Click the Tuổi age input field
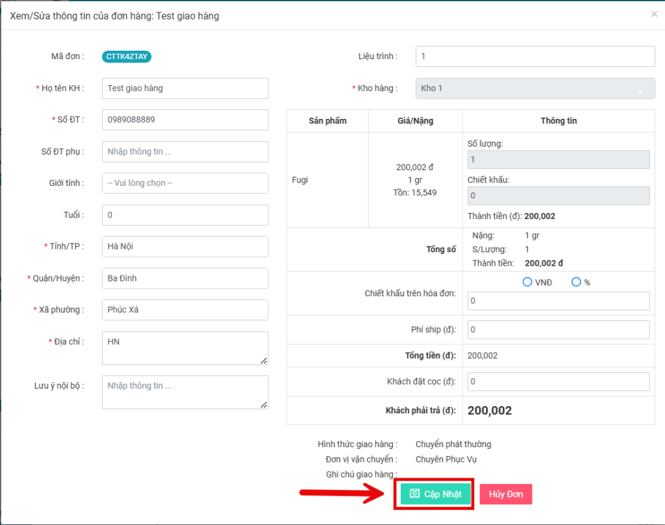665x525 pixels. [x=185, y=215]
